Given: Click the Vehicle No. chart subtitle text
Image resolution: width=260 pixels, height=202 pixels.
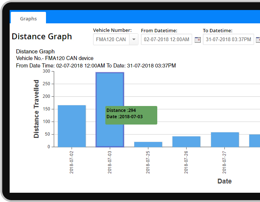Looking at the screenshot, I should pyautogui.click(x=55, y=58).
